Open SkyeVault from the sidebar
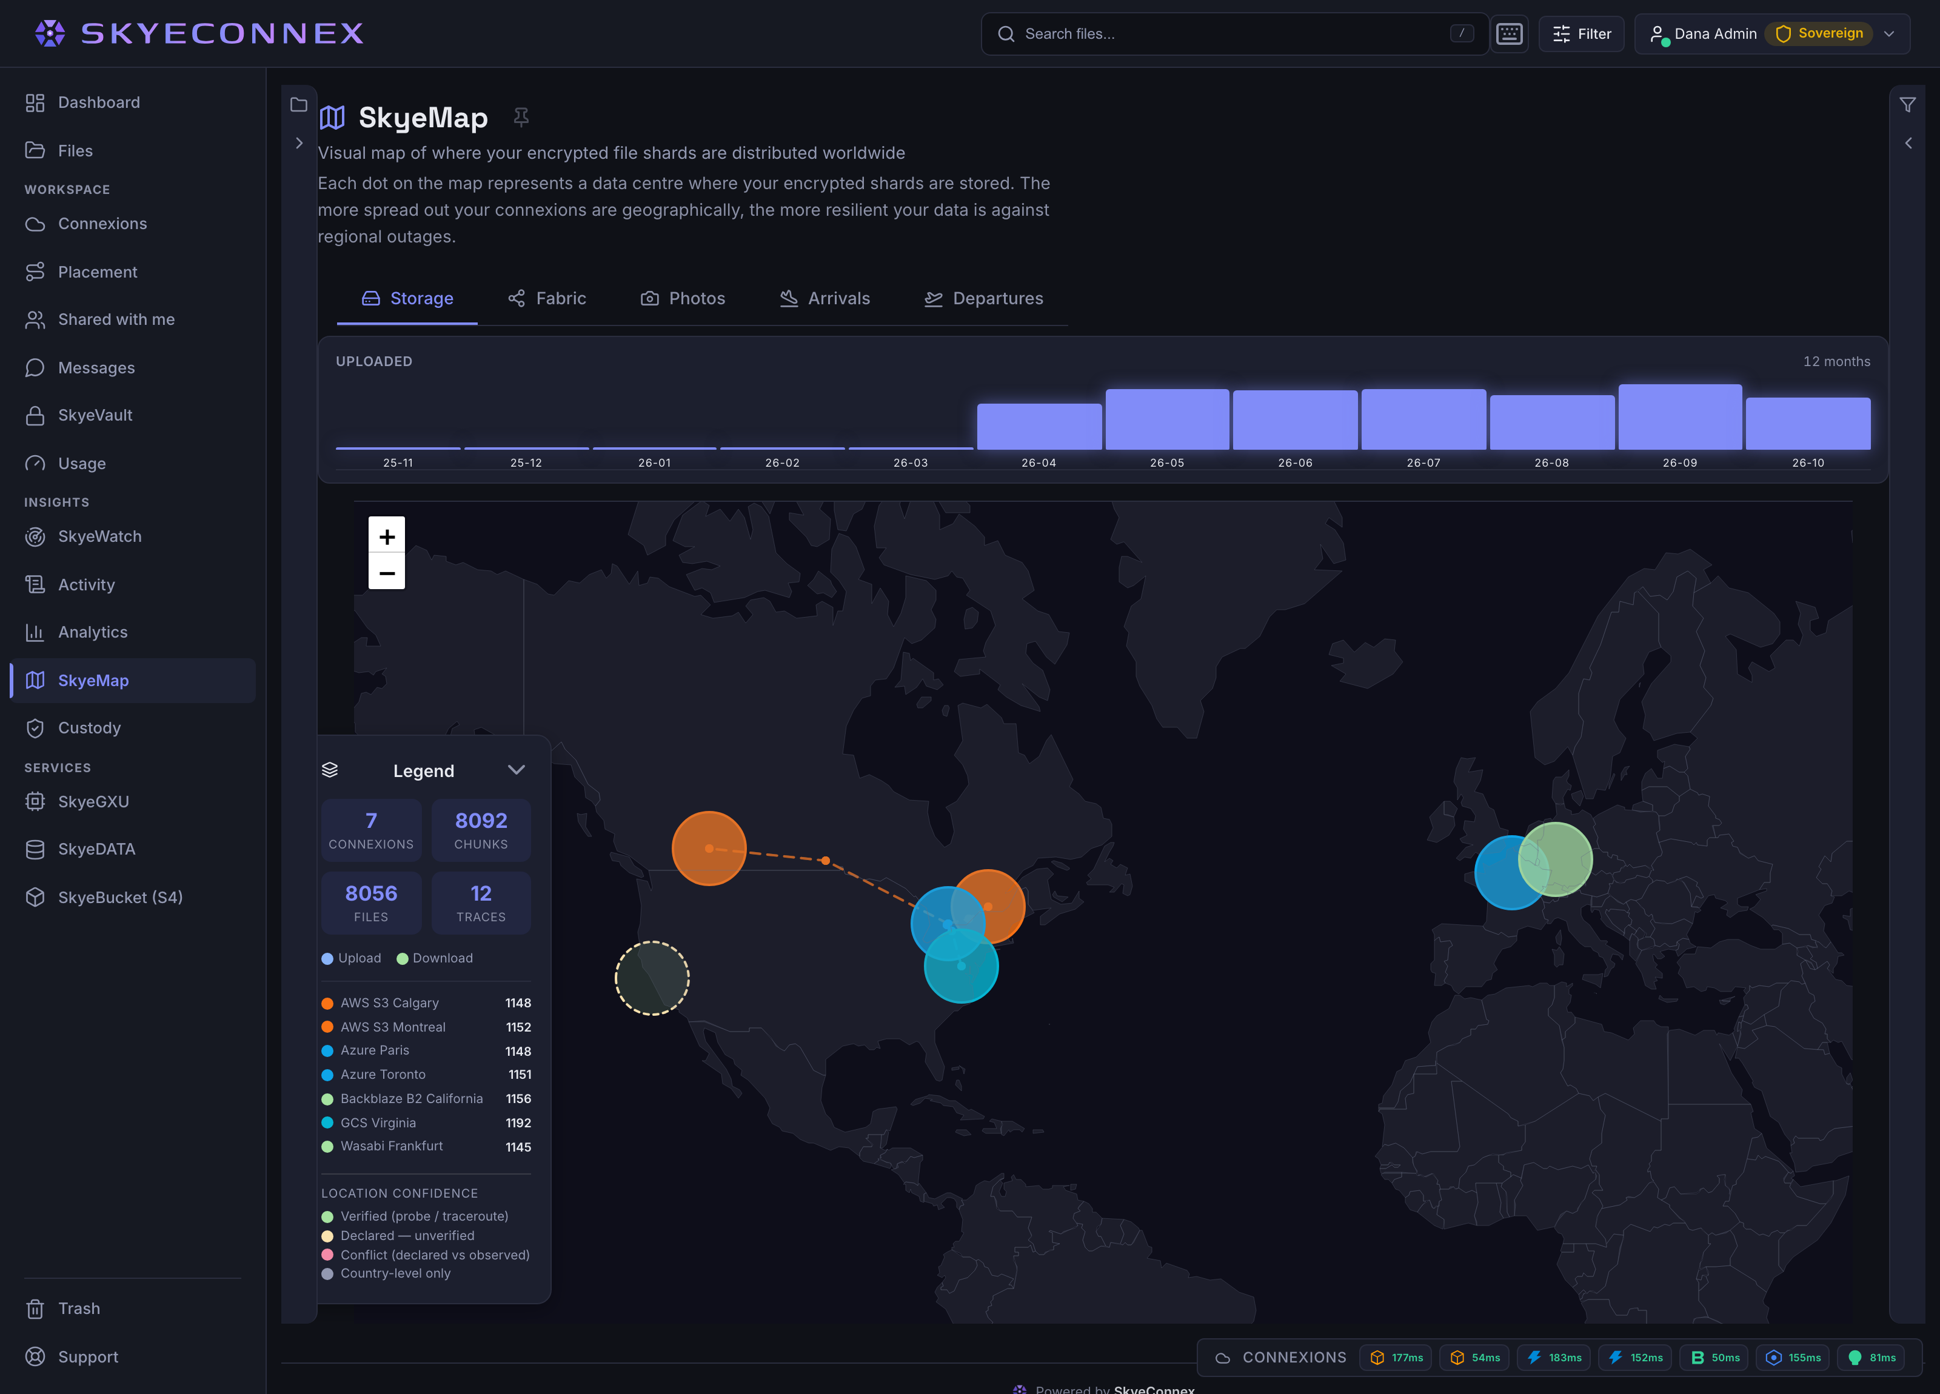 click(x=133, y=416)
